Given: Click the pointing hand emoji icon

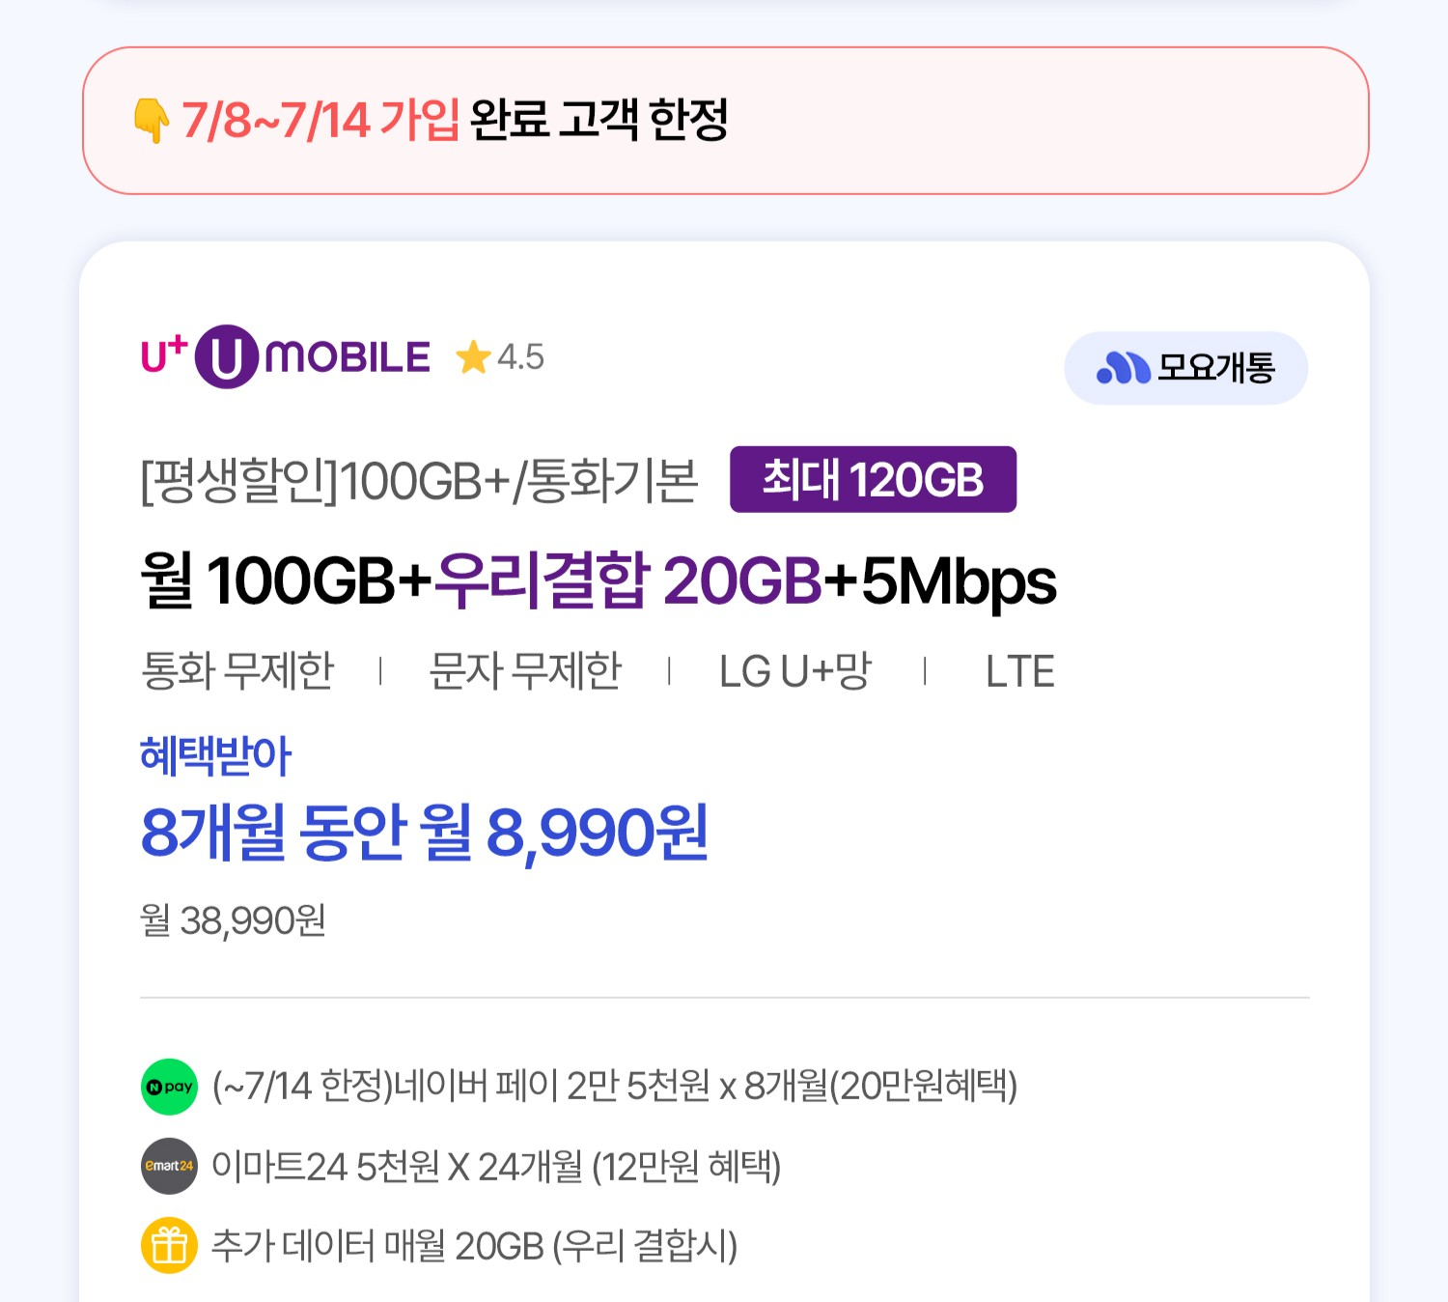Looking at the screenshot, I should pos(152,121).
